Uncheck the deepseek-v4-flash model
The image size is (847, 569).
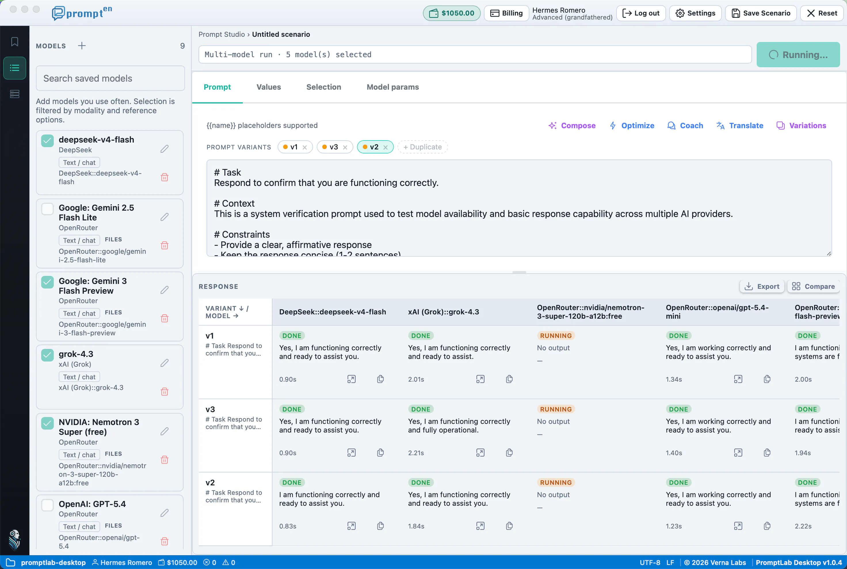pyautogui.click(x=47, y=141)
